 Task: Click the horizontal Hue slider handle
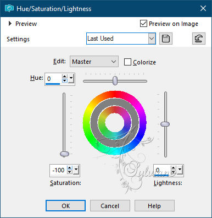(x=115, y=80)
